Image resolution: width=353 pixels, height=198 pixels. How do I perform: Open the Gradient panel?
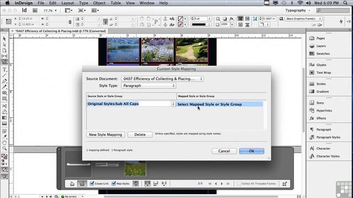(319, 91)
